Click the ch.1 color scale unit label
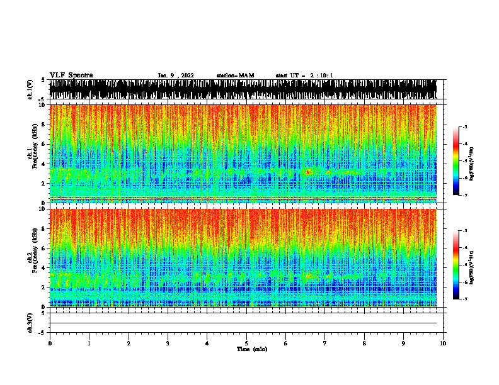499x385 pixels. (x=471, y=164)
